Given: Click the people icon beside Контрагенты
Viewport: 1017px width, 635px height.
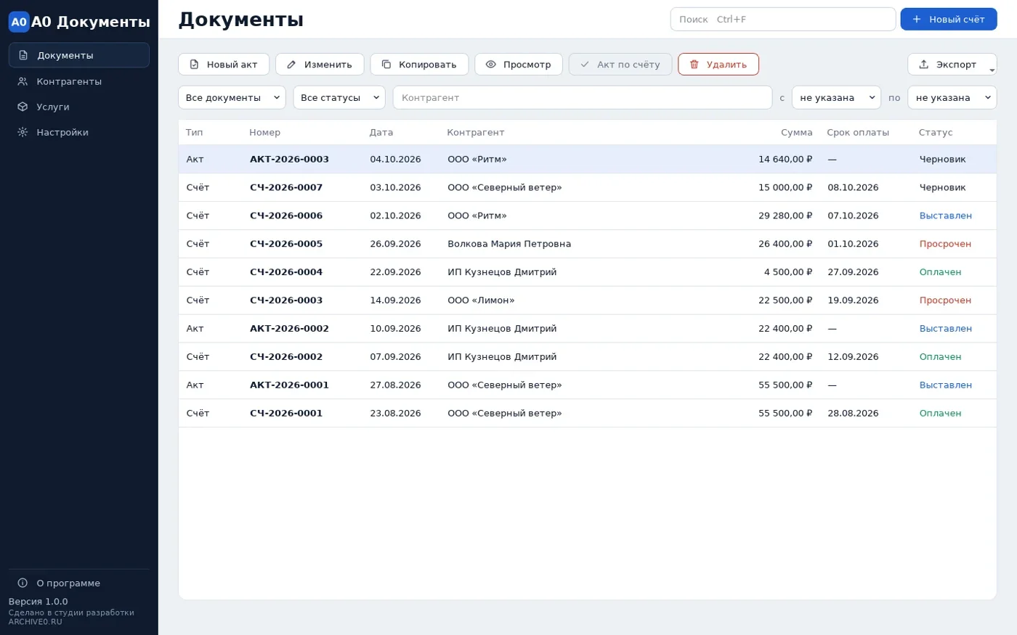Looking at the screenshot, I should (x=23, y=81).
